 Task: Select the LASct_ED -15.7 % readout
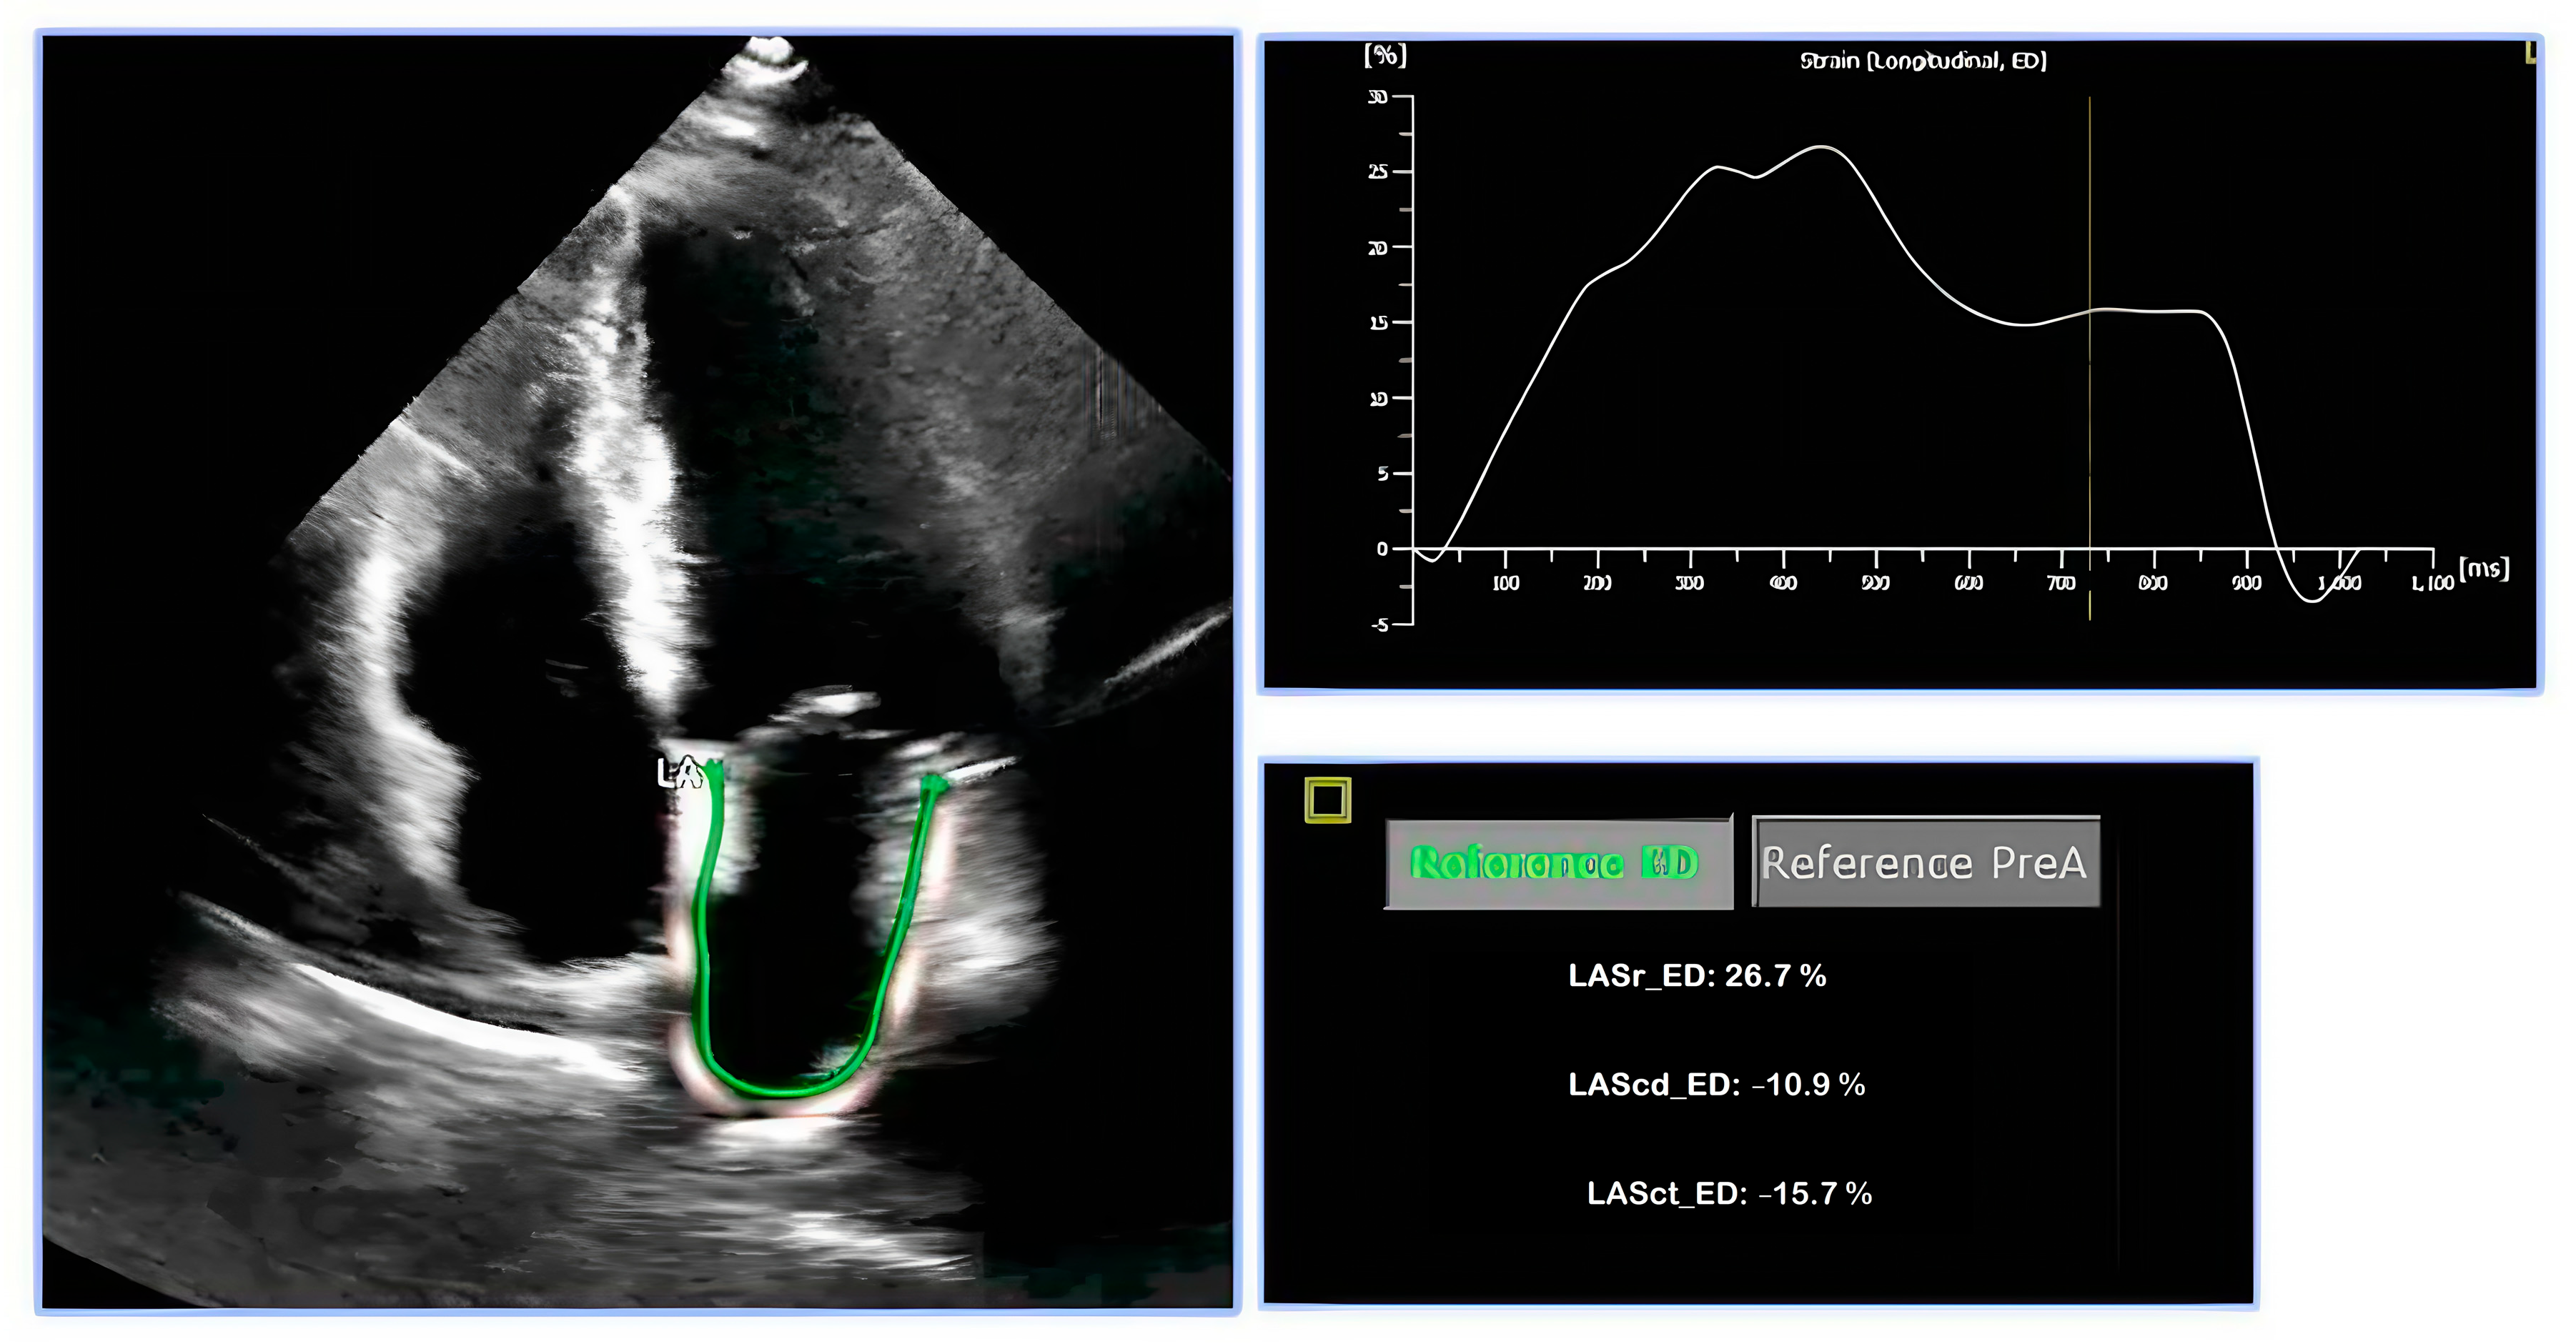[x=1729, y=1194]
